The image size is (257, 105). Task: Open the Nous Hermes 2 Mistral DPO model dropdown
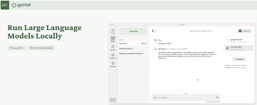(x=202, y=31)
